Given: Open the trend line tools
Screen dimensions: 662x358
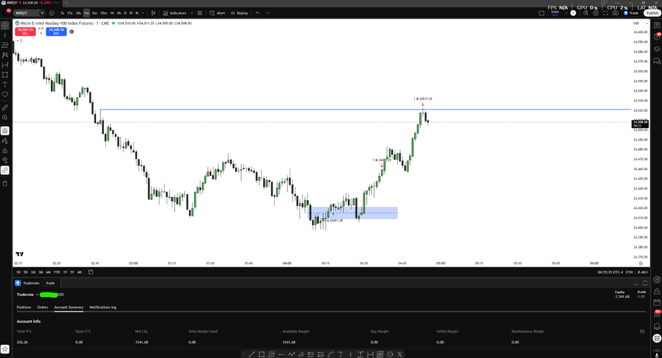Looking at the screenshot, I should pos(5,35).
